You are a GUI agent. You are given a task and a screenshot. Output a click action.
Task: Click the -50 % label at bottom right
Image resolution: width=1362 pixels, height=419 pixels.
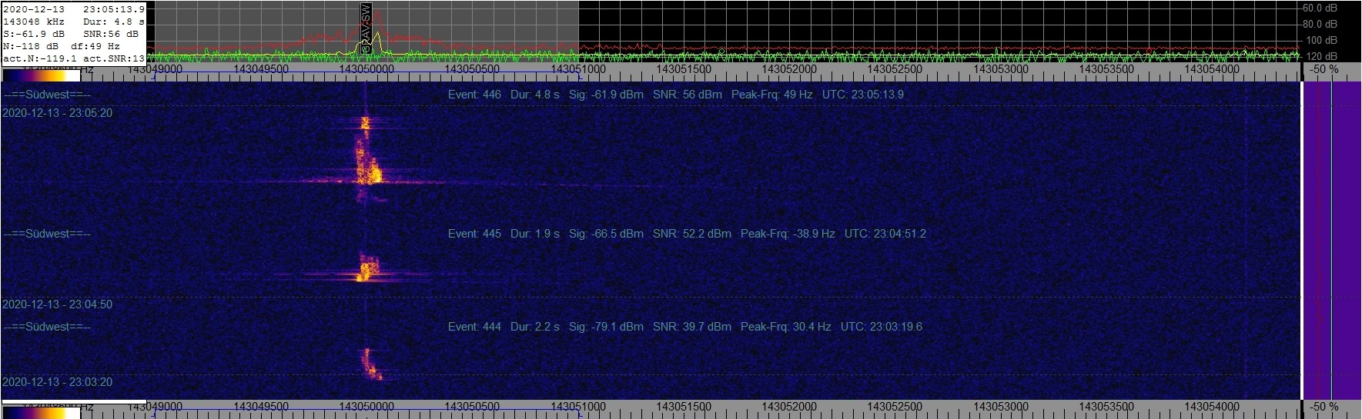(1324, 406)
